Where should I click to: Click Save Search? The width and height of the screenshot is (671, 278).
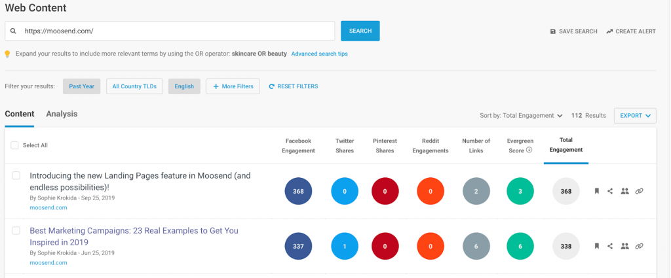pyautogui.click(x=573, y=31)
